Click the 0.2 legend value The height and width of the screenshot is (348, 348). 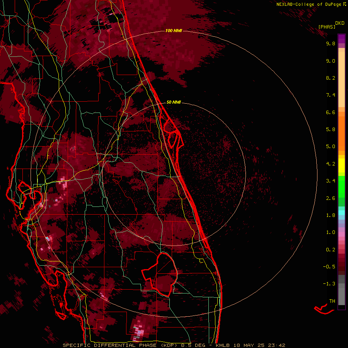331,250
